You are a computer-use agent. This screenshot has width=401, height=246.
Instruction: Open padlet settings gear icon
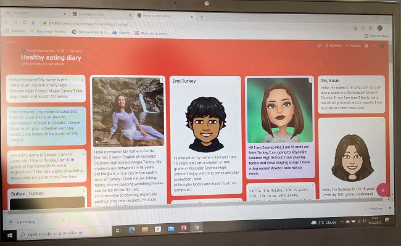pyautogui.click(x=366, y=46)
